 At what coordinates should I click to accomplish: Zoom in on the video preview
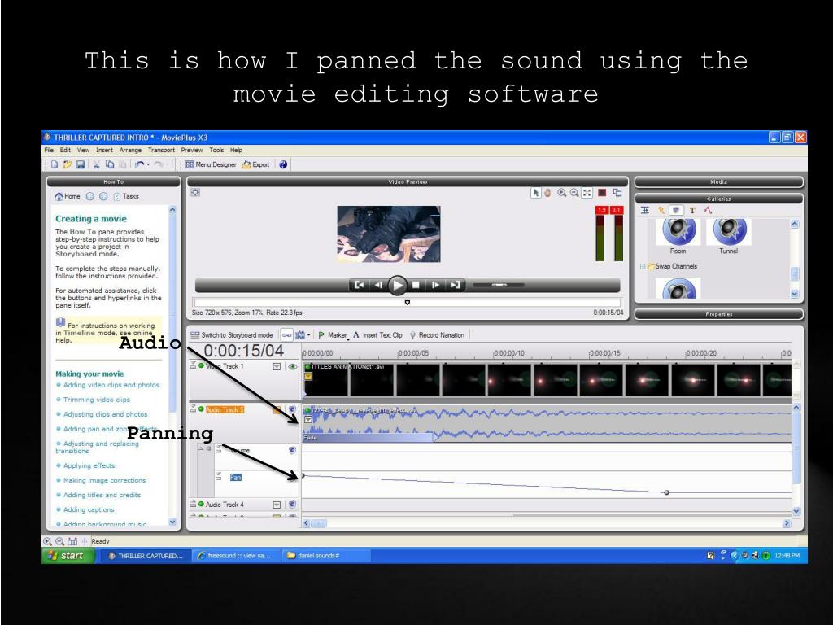[561, 193]
